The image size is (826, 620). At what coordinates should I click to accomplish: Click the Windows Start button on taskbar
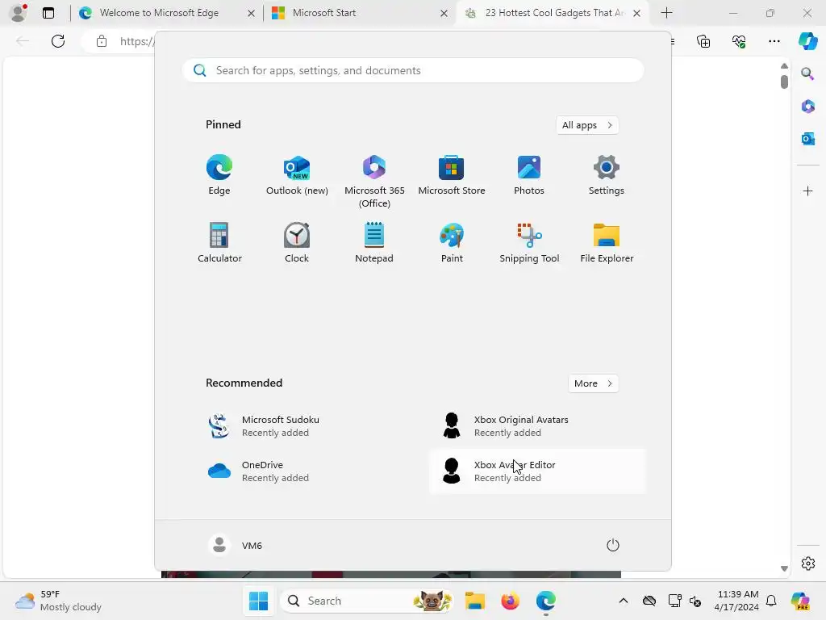[258, 601]
